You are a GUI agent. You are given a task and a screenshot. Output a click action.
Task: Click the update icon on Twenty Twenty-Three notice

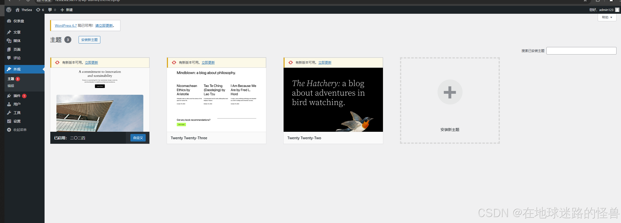174,62
